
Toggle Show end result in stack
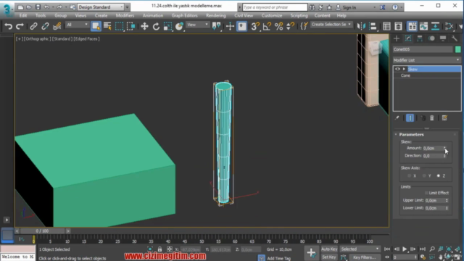tap(410, 118)
